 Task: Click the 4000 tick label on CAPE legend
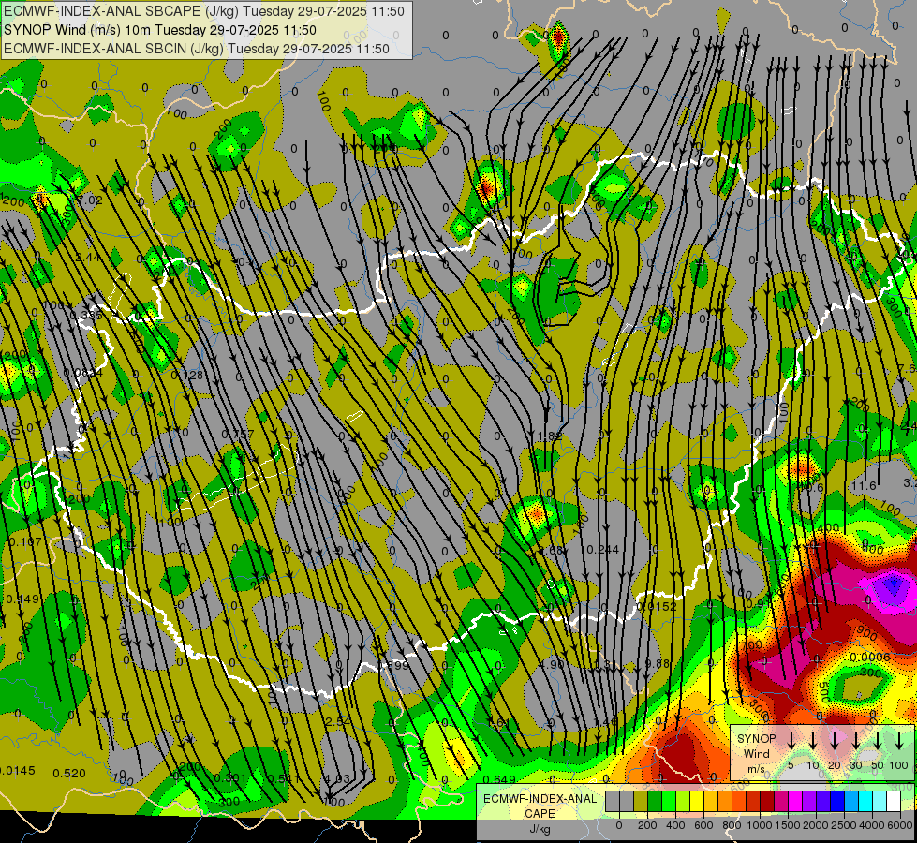(x=872, y=825)
